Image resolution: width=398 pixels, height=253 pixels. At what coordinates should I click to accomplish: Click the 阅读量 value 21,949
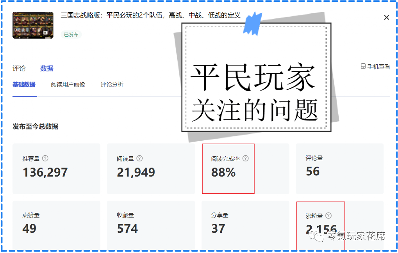pyautogui.click(x=136, y=172)
